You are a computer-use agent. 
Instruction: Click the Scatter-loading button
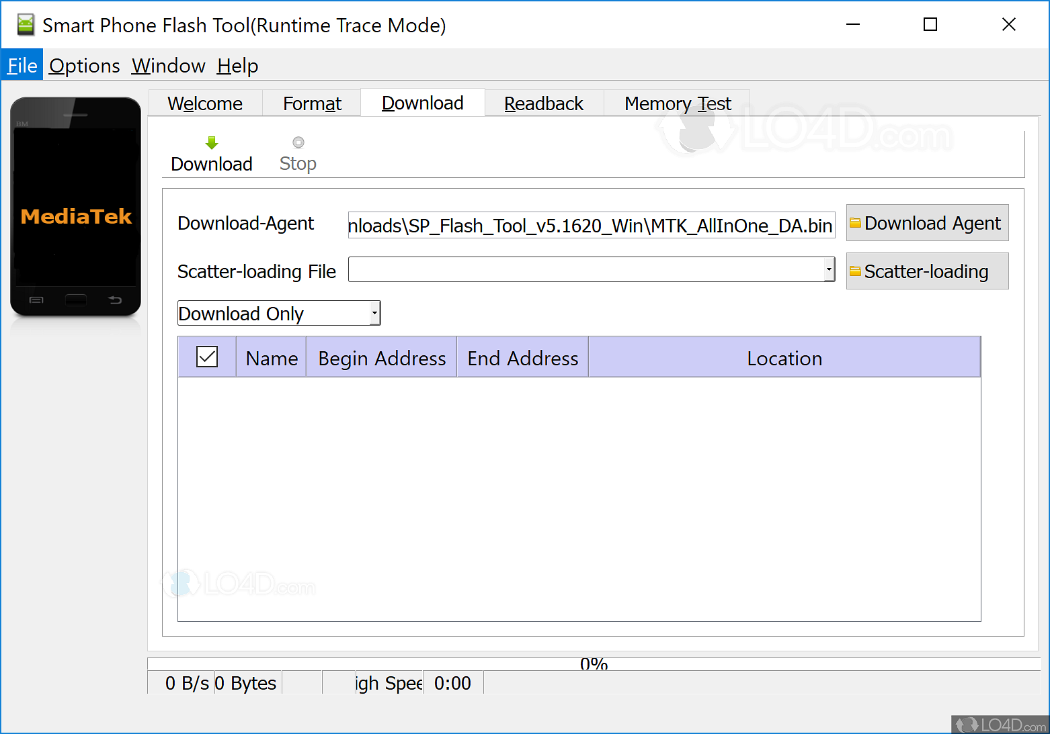coord(927,271)
